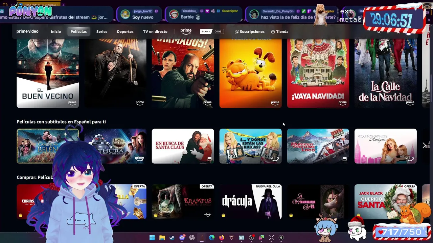Open Pequeñas Grandes Amigas thumbnail
Image resolution: width=433 pixels, height=243 pixels.
click(386, 146)
